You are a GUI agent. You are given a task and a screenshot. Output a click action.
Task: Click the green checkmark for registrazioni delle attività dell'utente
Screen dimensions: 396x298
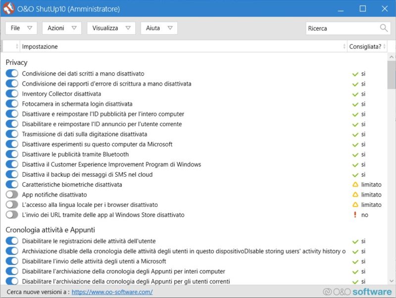click(355, 242)
